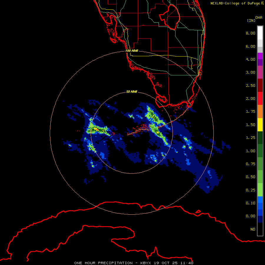This screenshot has height=265, width=265.
Task: Pick the orange swatch at 1.75
Action: [260, 112]
